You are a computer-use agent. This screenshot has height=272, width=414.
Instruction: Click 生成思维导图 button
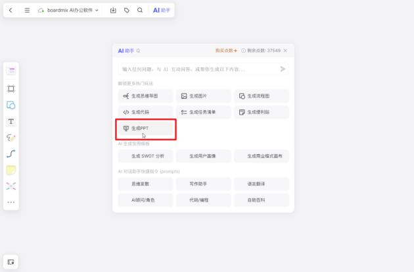(x=145, y=96)
